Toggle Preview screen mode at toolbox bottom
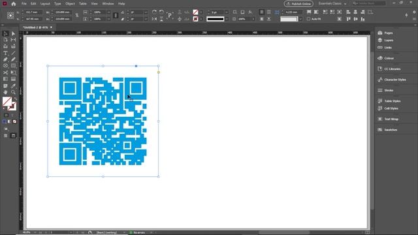The height and width of the screenshot is (235, 418). click(13, 136)
